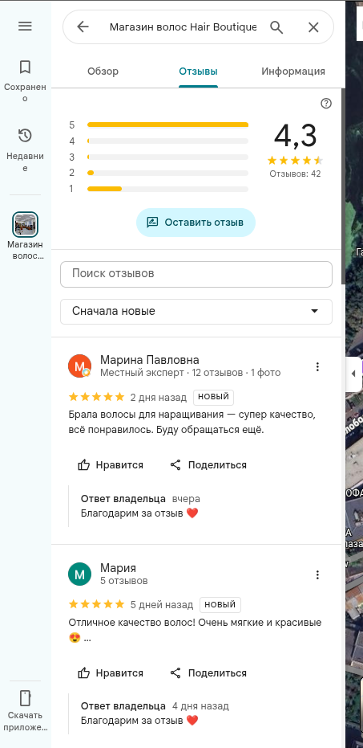Image resolution: width=363 pixels, height=748 pixels.
Task: Open more options for Мария review
Action: 317,574
